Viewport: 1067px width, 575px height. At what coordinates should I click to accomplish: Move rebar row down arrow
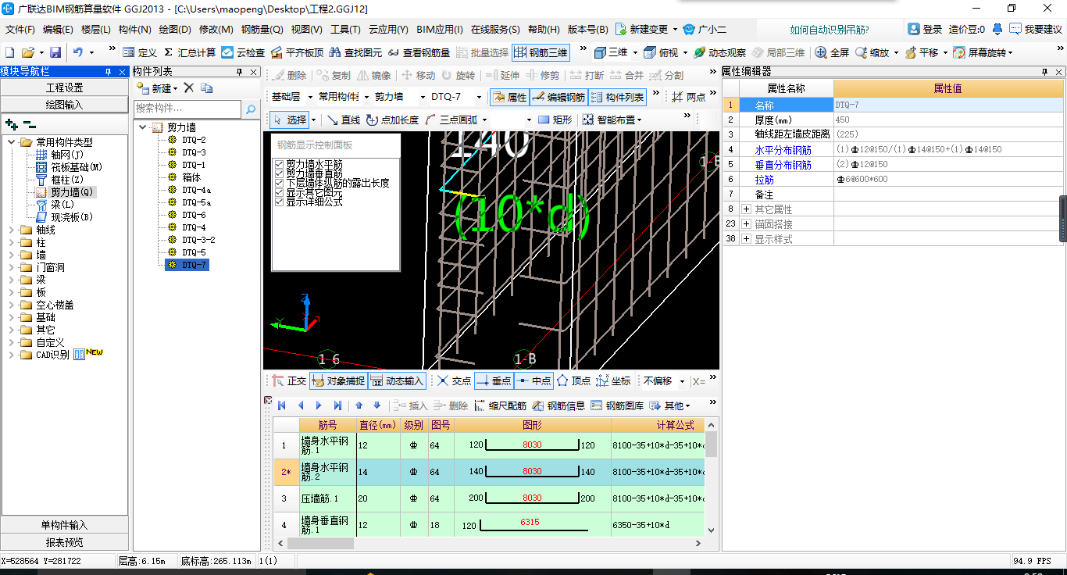376,405
